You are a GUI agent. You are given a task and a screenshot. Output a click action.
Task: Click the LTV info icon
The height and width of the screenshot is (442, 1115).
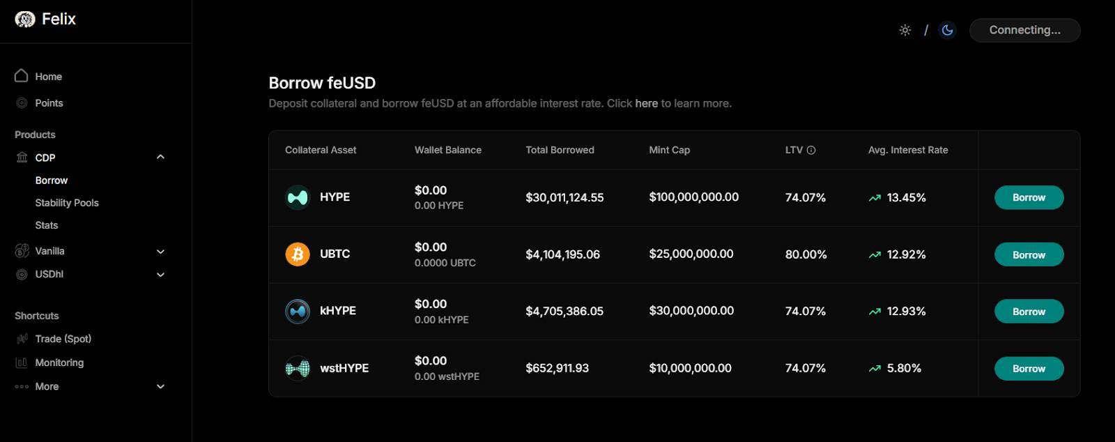pos(811,150)
